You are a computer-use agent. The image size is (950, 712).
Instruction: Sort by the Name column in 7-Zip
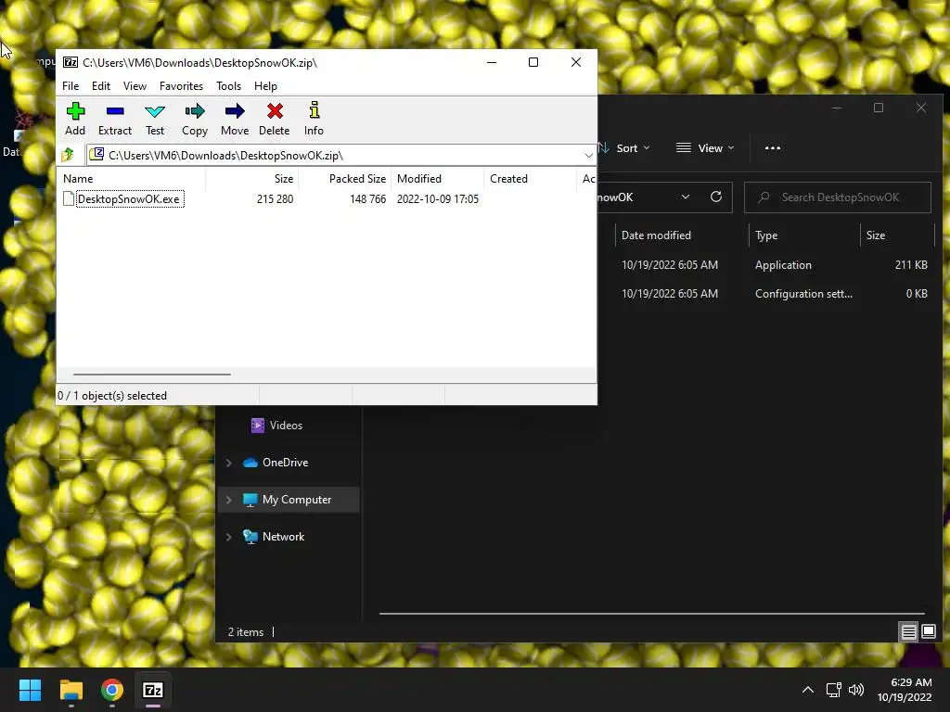click(x=132, y=179)
